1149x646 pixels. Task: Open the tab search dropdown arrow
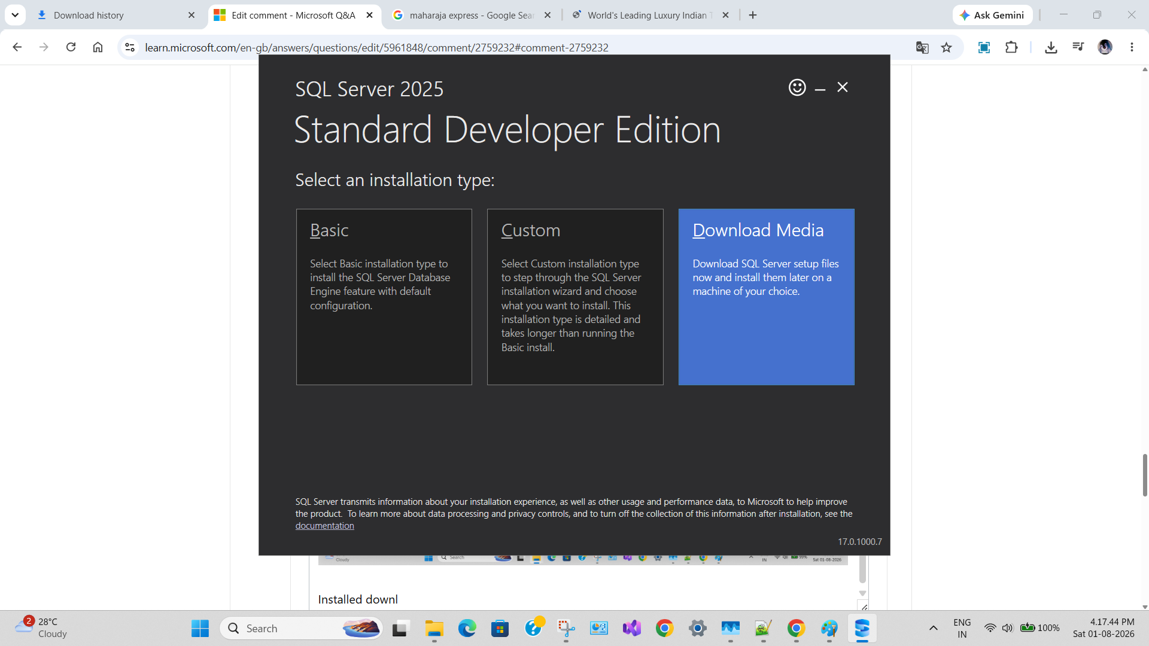pyautogui.click(x=15, y=15)
